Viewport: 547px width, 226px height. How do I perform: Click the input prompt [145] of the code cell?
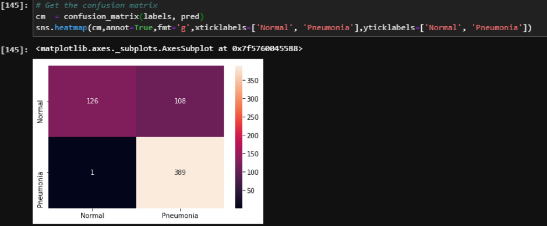[14, 6]
